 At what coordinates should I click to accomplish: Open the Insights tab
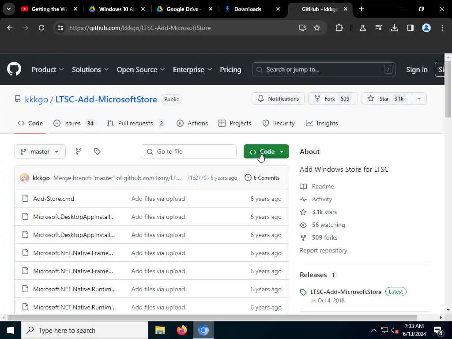point(322,124)
